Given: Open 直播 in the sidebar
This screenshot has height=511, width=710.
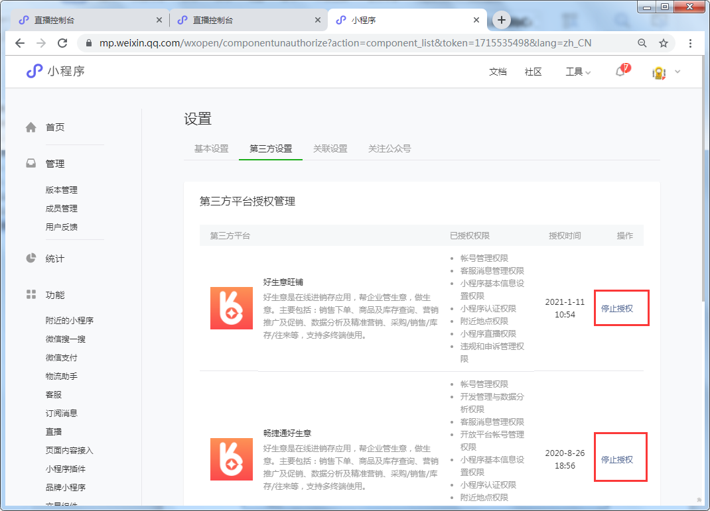Looking at the screenshot, I should [x=54, y=432].
